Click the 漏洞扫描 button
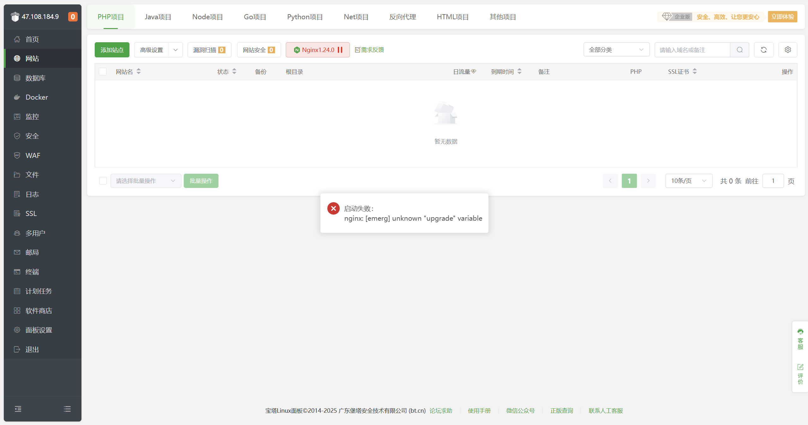 (x=209, y=50)
